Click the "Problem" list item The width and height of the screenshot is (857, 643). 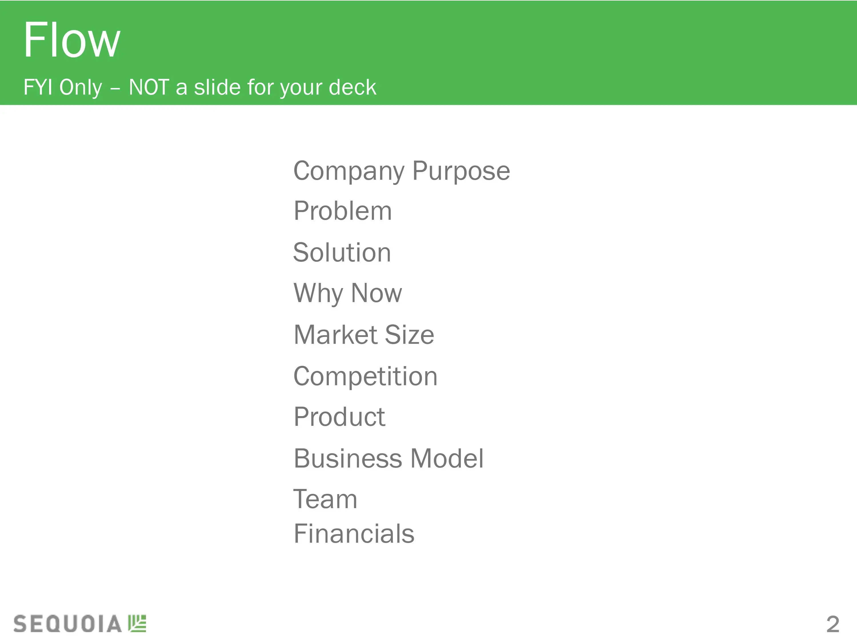pyautogui.click(x=343, y=211)
